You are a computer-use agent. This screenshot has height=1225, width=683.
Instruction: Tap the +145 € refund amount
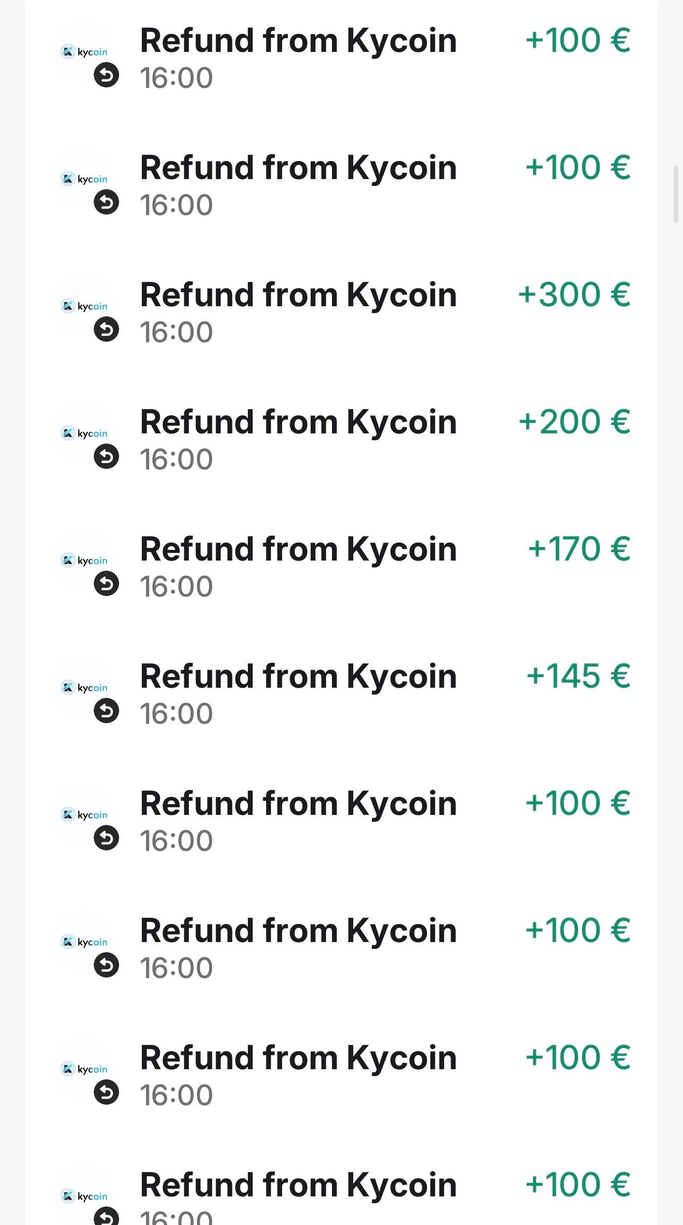coord(578,676)
